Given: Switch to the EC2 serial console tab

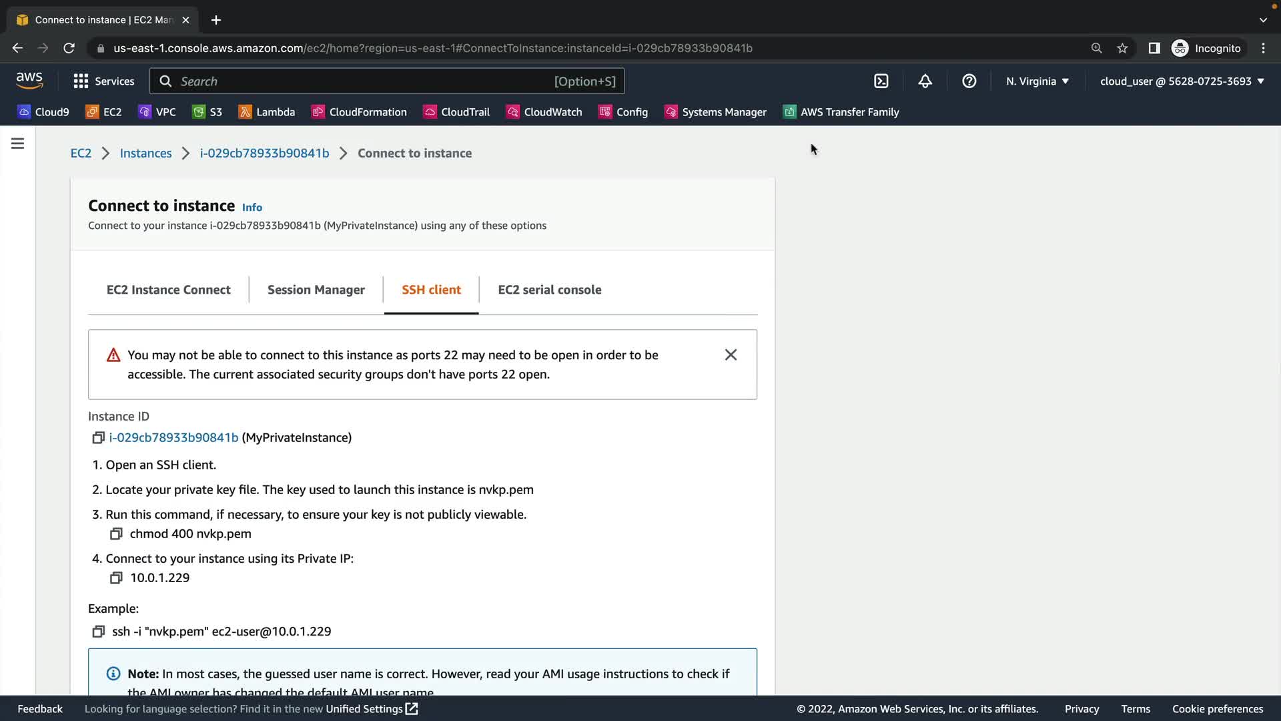Looking at the screenshot, I should (550, 290).
